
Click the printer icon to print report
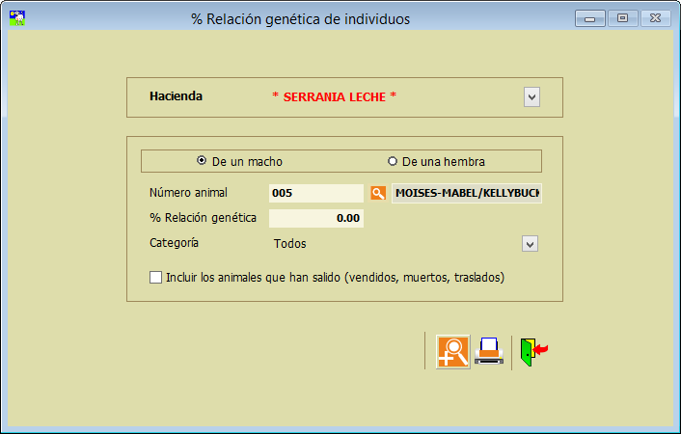coord(489,351)
